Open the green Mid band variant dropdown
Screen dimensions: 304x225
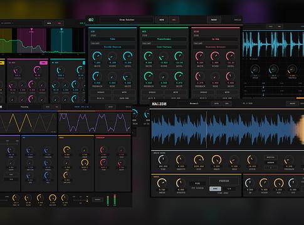point(164,47)
